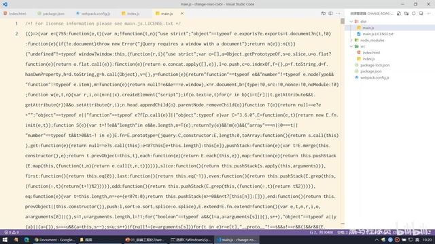435x244 pixels.
Task: Select the src folder in explorer
Action: [x=389, y=46]
